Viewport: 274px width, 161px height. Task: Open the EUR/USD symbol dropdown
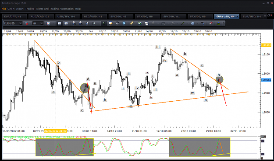(21, 23)
